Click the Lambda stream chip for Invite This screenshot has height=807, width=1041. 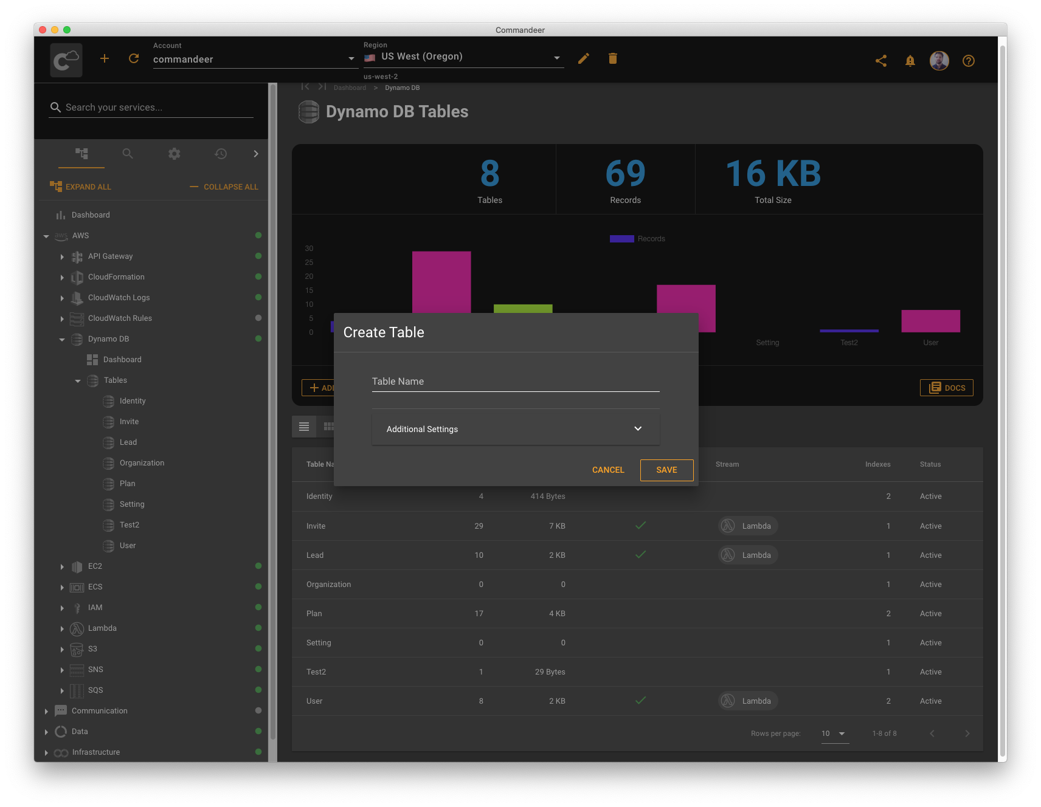tap(749, 526)
